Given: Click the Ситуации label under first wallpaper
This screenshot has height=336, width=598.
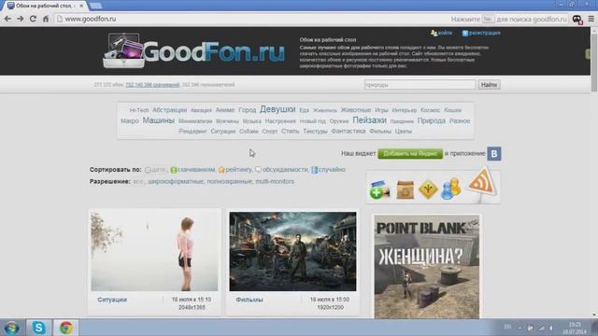Looking at the screenshot, I should 112,300.
